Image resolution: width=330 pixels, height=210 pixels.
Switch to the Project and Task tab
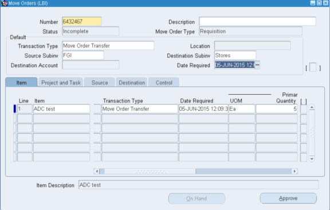click(61, 83)
